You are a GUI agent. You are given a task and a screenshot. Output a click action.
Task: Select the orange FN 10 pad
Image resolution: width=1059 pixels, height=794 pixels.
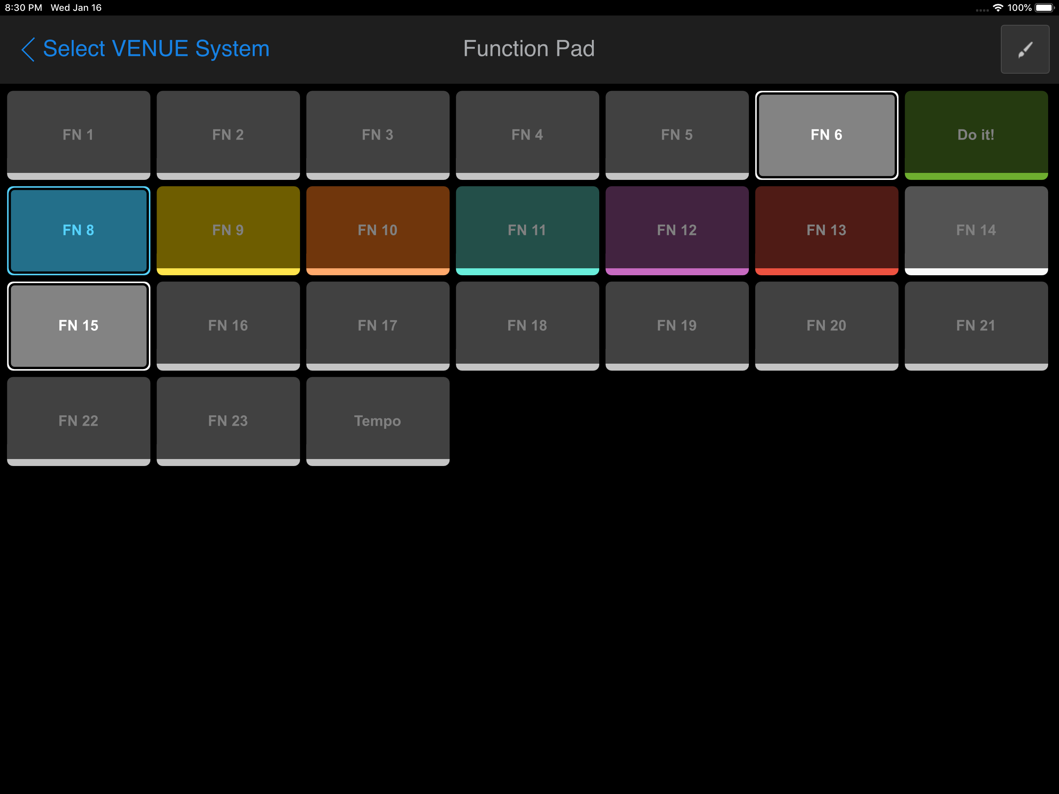(x=378, y=230)
